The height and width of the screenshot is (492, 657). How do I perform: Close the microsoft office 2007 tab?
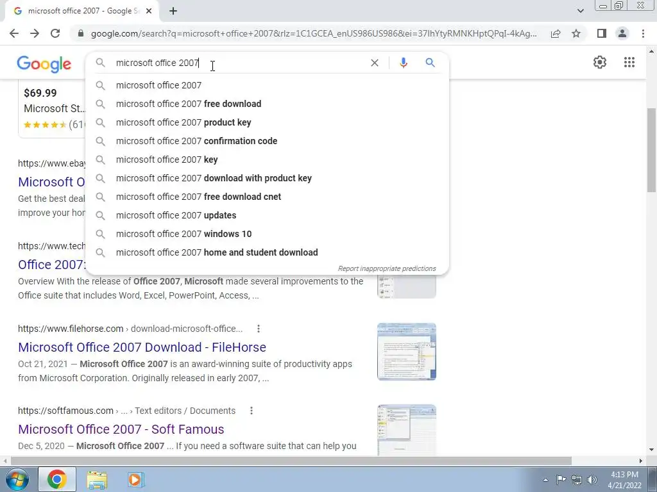coord(149,12)
